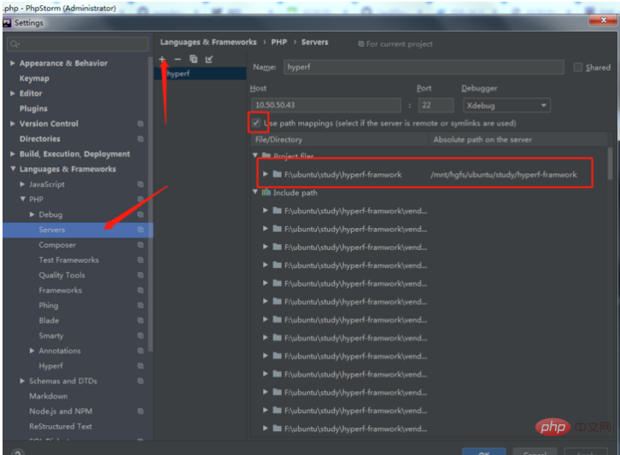620x455 pixels.
Task: Click the Port input field
Action: [x=436, y=105]
